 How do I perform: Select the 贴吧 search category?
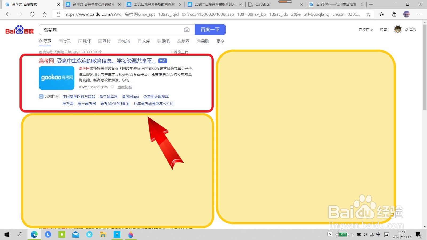(164, 41)
